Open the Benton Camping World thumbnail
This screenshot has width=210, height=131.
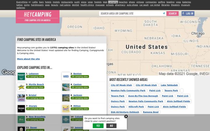66,77
